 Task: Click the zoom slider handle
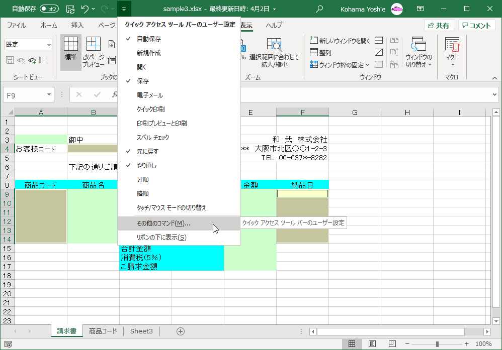point(437,344)
